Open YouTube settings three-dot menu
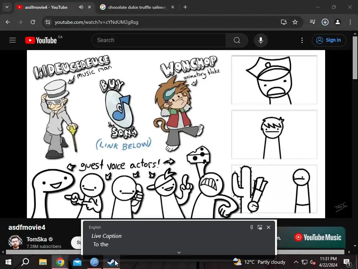This screenshot has height=269, width=358. pyautogui.click(x=302, y=40)
